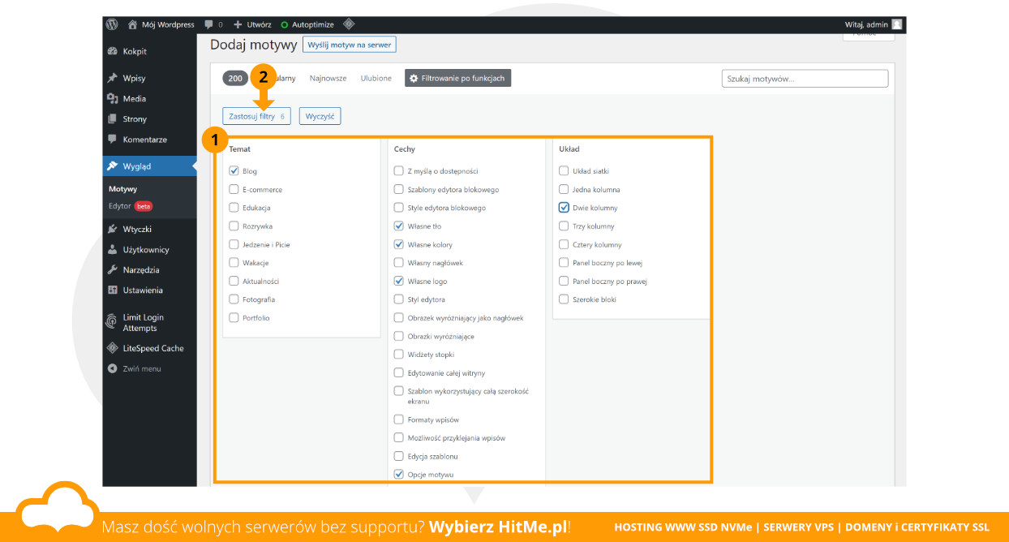Click the Narzędzia wrench icon
The height and width of the screenshot is (542, 1009).
tap(113, 270)
